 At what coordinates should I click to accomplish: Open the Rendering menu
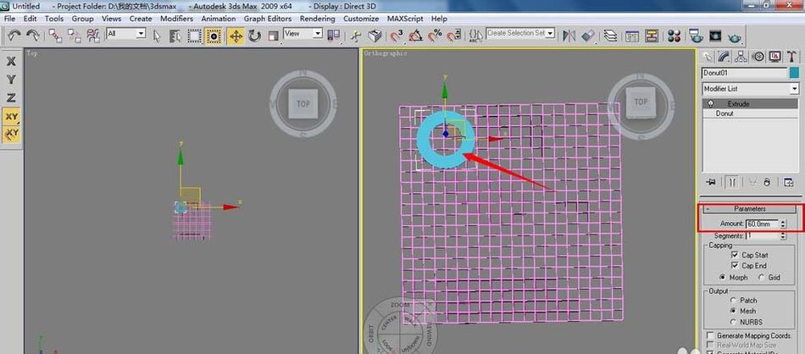point(317,19)
